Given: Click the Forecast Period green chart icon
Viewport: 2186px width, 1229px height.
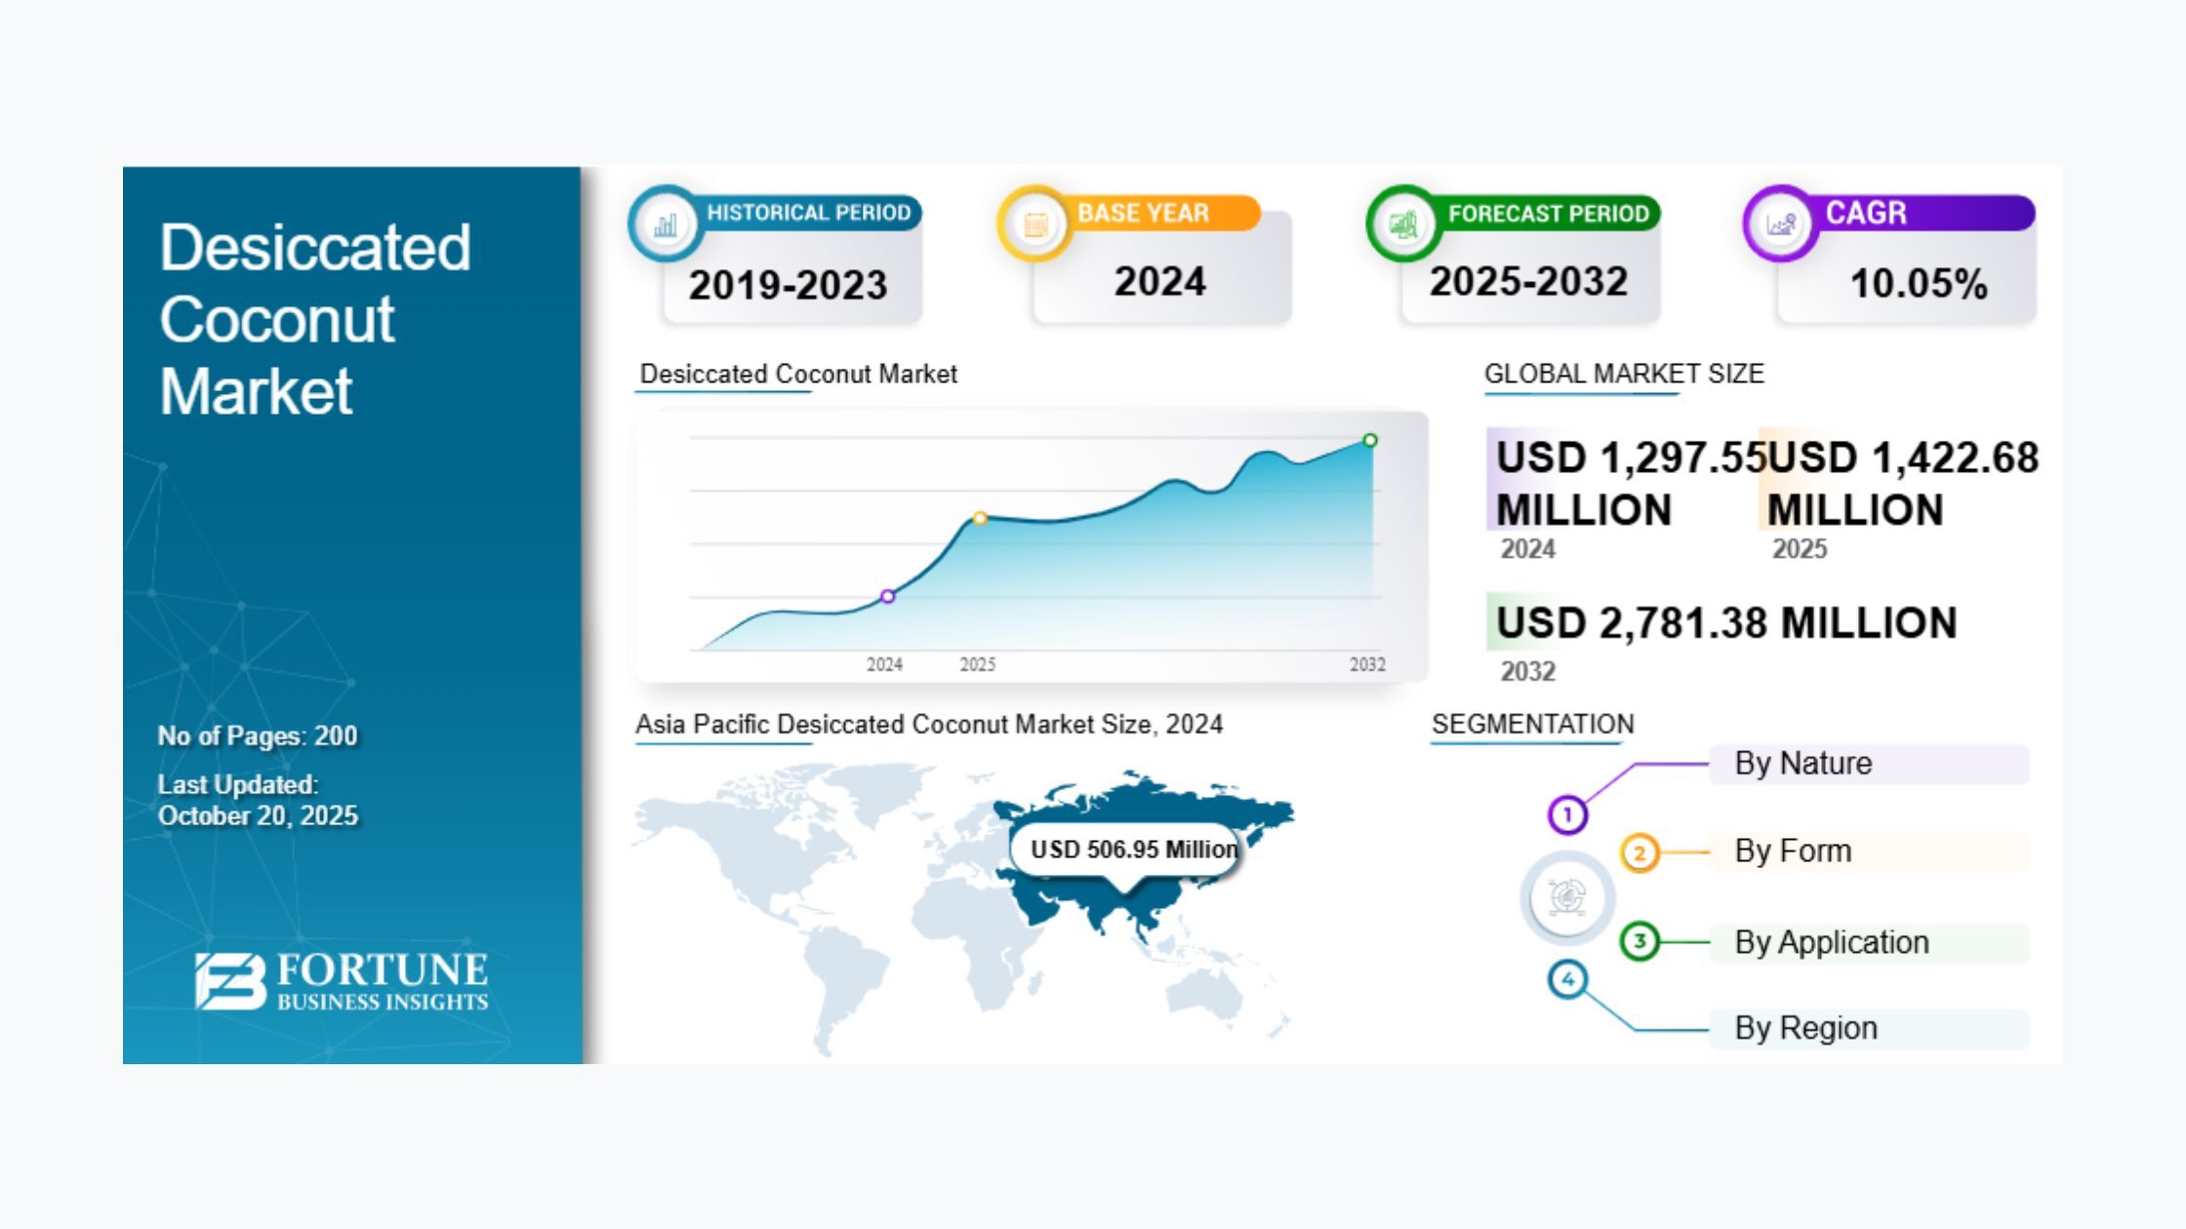Looking at the screenshot, I should click(x=1403, y=224).
